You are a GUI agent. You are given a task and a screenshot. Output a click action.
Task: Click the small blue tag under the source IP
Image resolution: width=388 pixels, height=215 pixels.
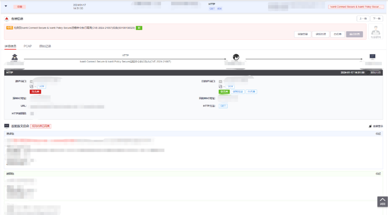pyautogui.click(x=42, y=86)
